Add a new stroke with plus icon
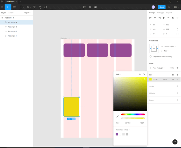181x148 pixels. point(177,86)
